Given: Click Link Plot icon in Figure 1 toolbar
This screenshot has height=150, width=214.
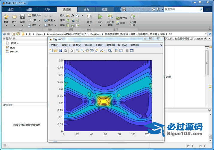Looking at the screenshot, I should click(x=110, y=51).
